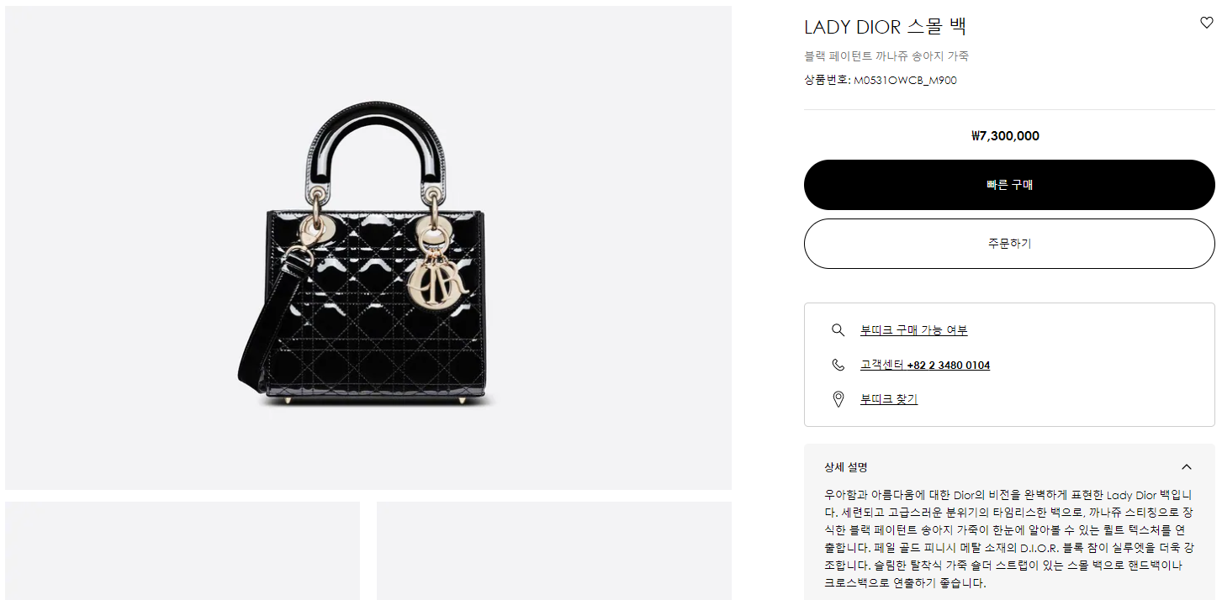The image size is (1222, 600).
Task: Open 부띠크 구매 가능 여부 link
Action: tap(913, 330)
